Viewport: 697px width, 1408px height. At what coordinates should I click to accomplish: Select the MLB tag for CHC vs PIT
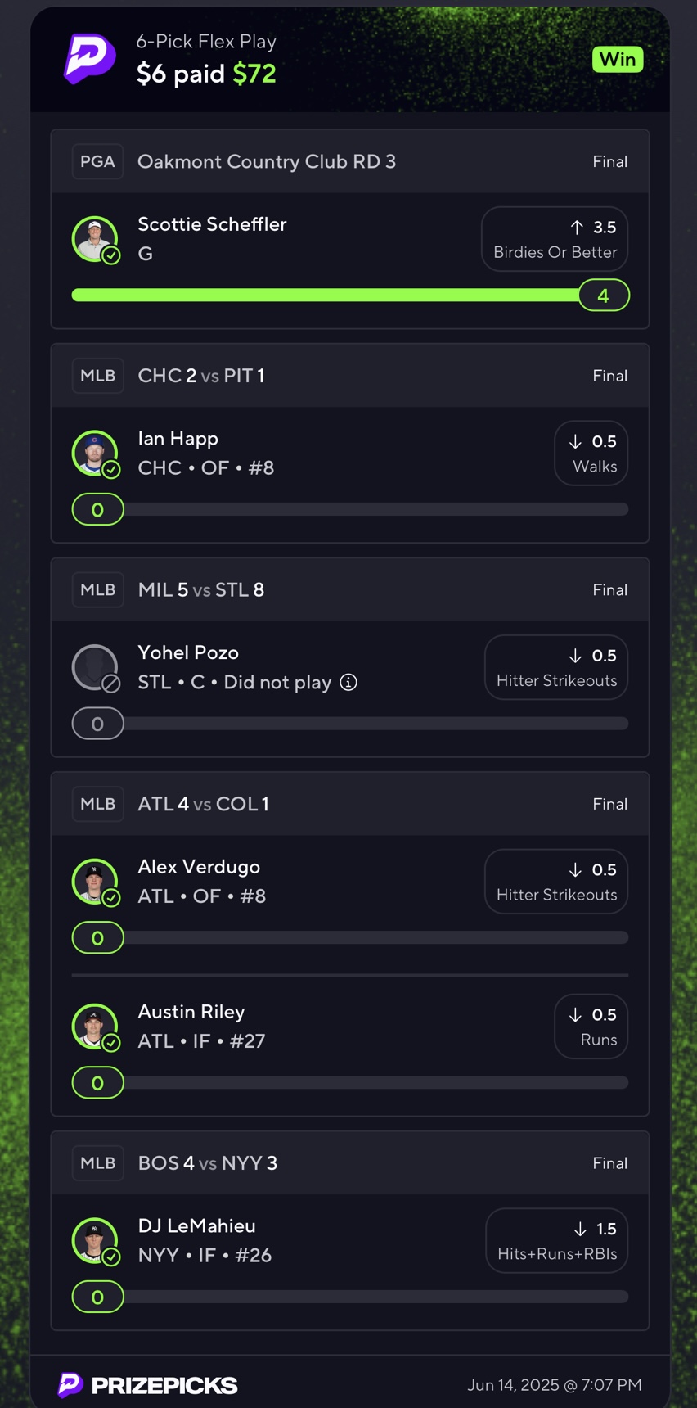[97, 376]
